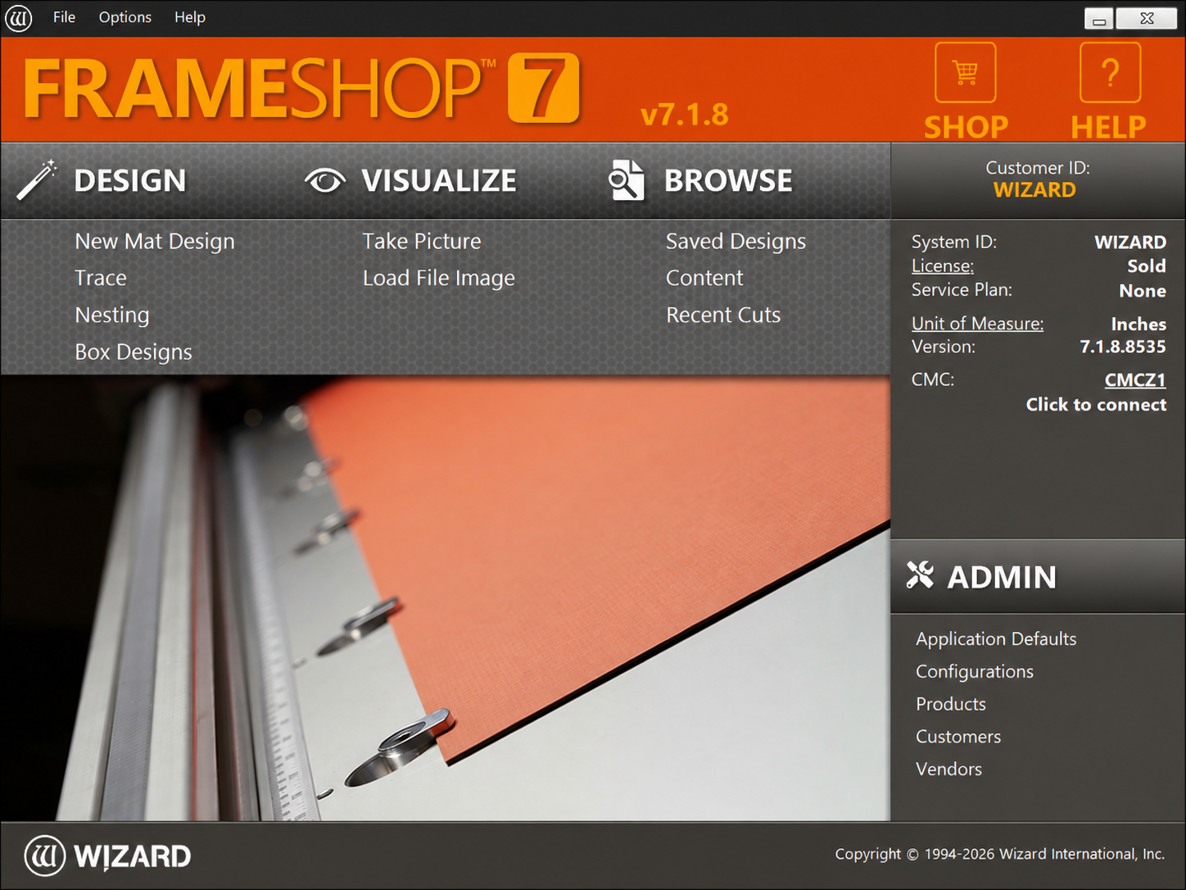Click the License link

(943, 266)
